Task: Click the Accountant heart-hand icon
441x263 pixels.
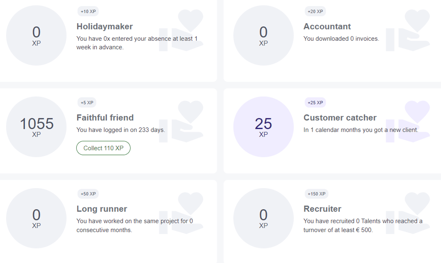Action: point(409,31)
